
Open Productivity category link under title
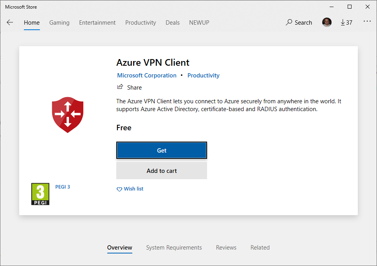(204, 75)
